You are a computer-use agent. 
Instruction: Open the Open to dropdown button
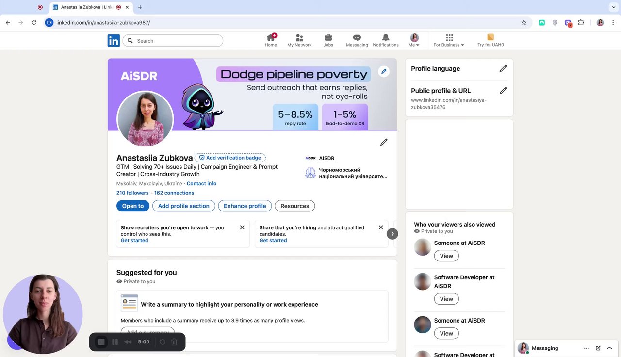133,206
